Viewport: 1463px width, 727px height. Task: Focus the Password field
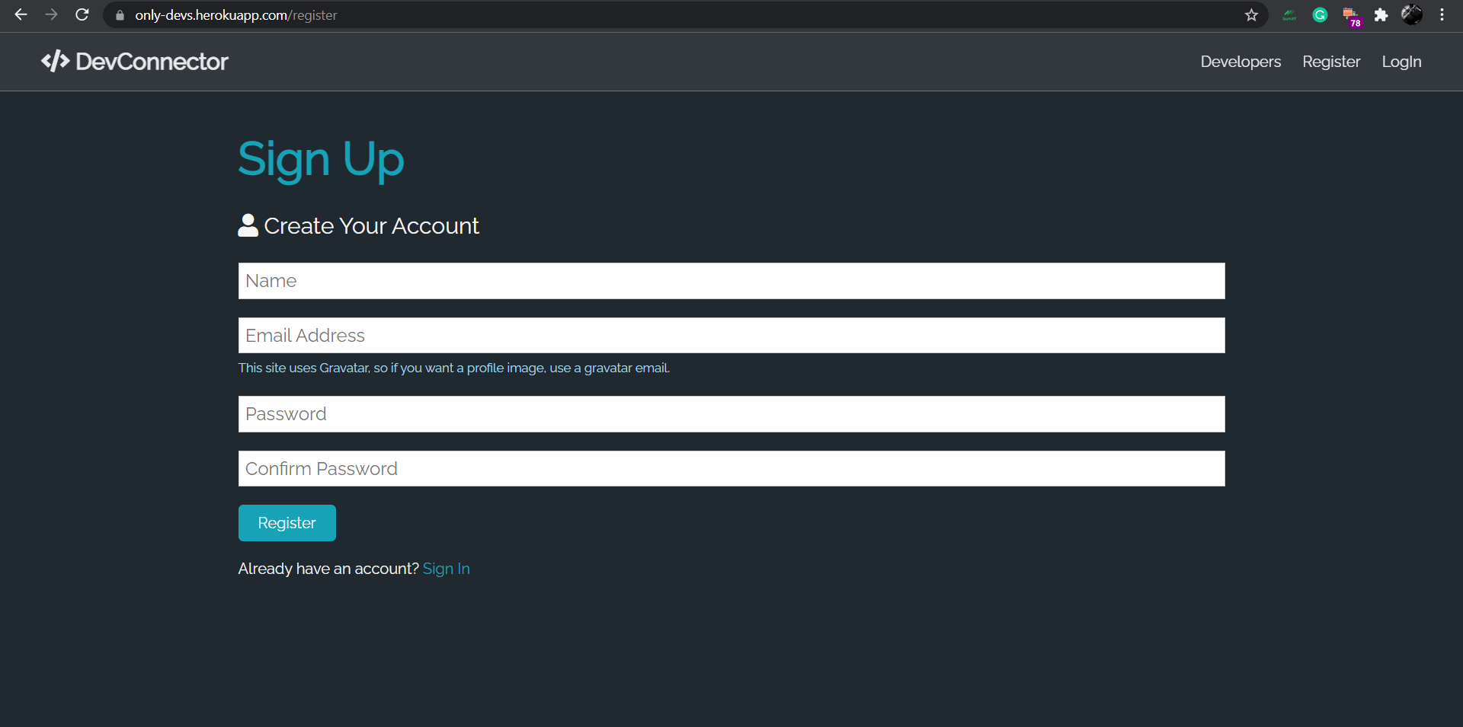[731, 414]
